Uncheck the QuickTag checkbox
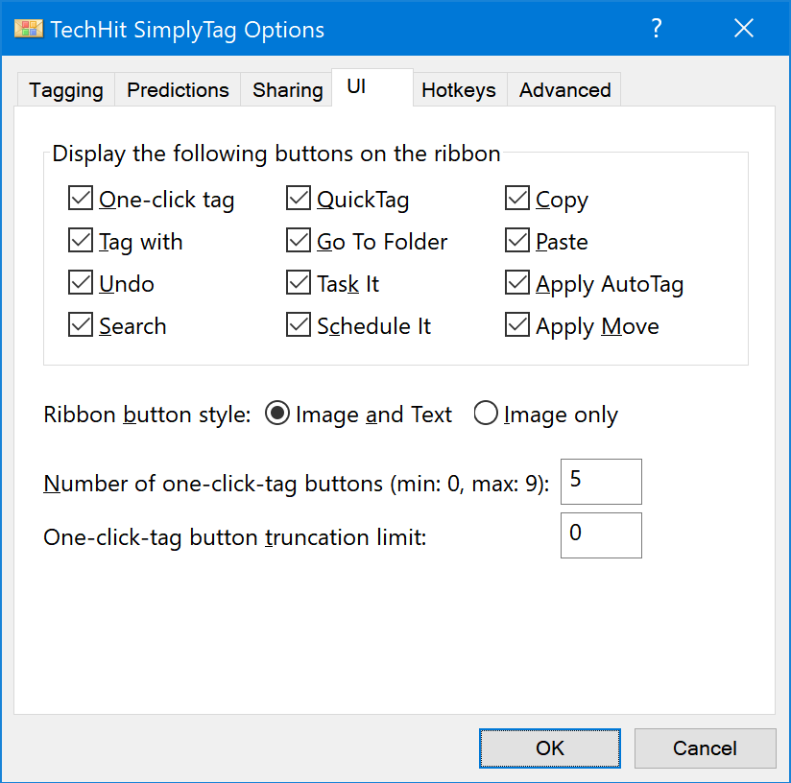Viewport: 791px width, 783px height. click(299, 198)
